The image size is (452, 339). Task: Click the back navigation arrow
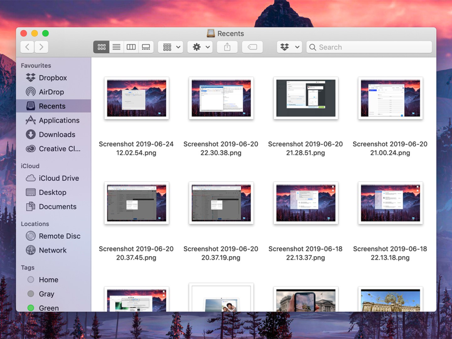(27, 47)
